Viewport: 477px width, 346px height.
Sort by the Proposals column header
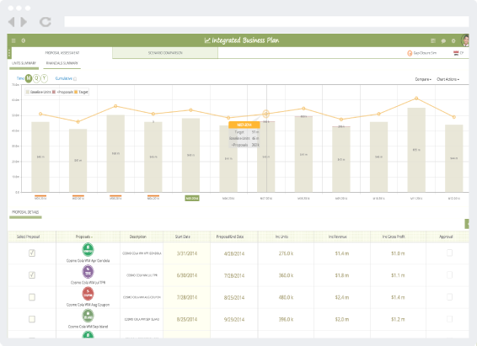(84, 237)
